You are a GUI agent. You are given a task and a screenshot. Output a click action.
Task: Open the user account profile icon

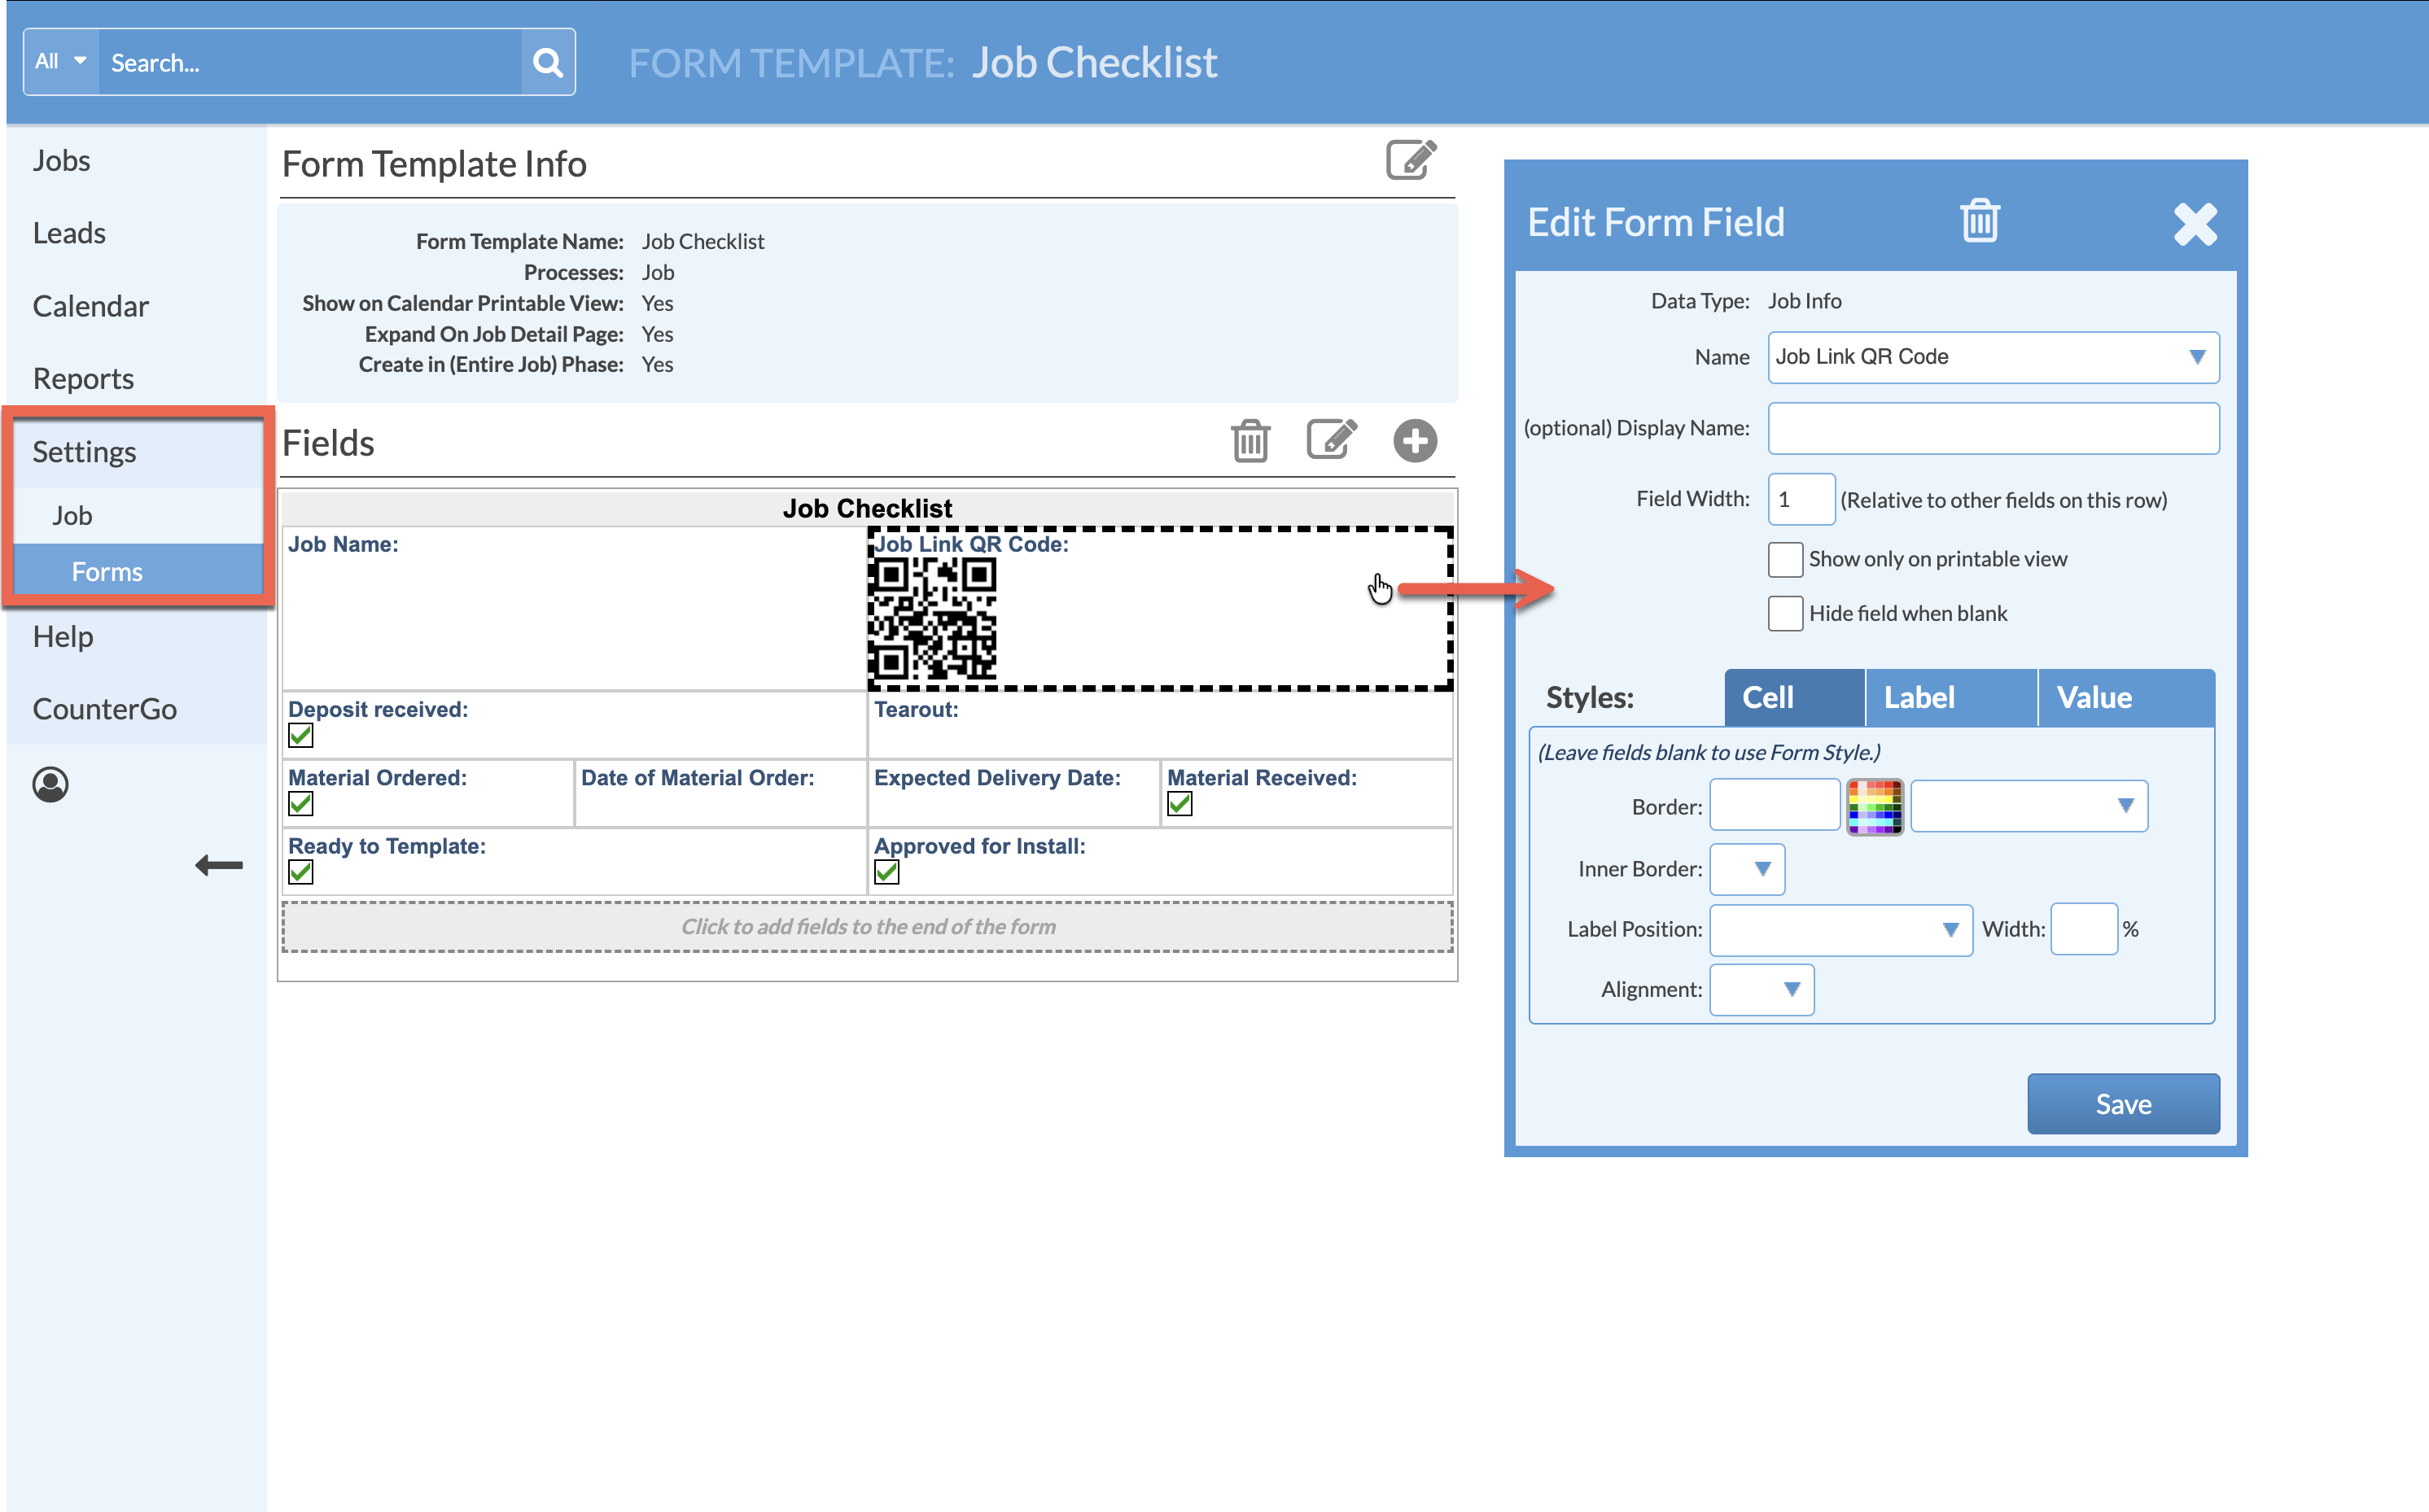(50, 785)
